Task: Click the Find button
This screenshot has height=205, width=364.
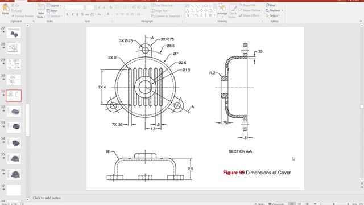Action: click(271, 5)
